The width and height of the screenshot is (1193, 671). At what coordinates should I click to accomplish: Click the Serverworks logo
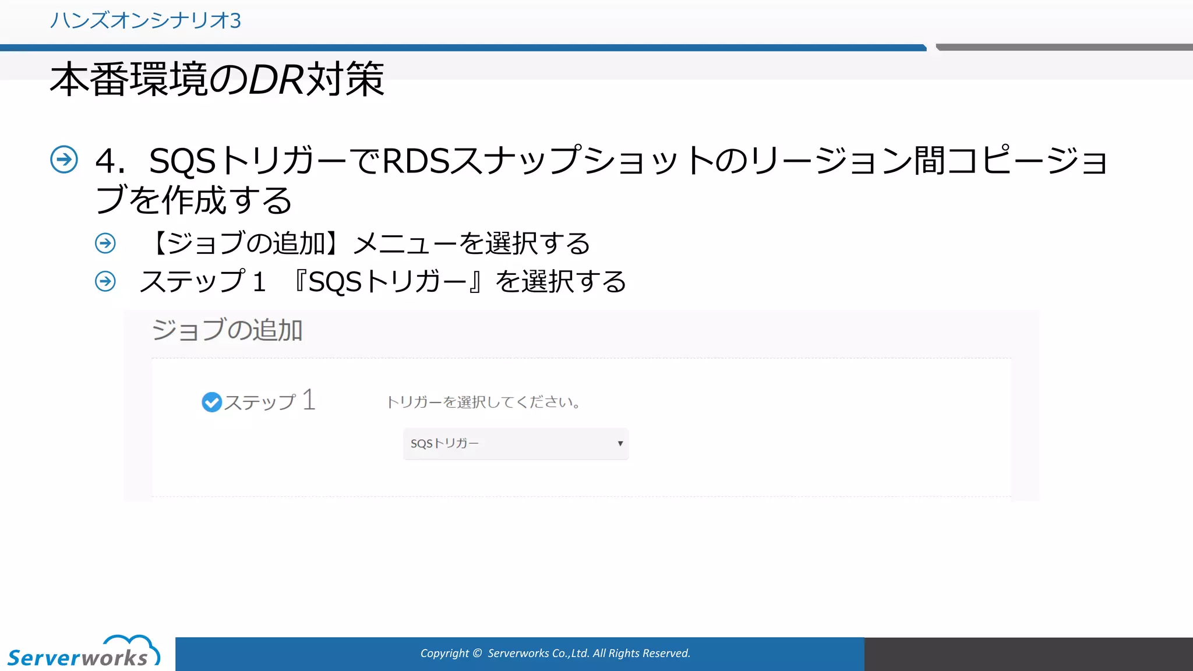coord(83,651)
